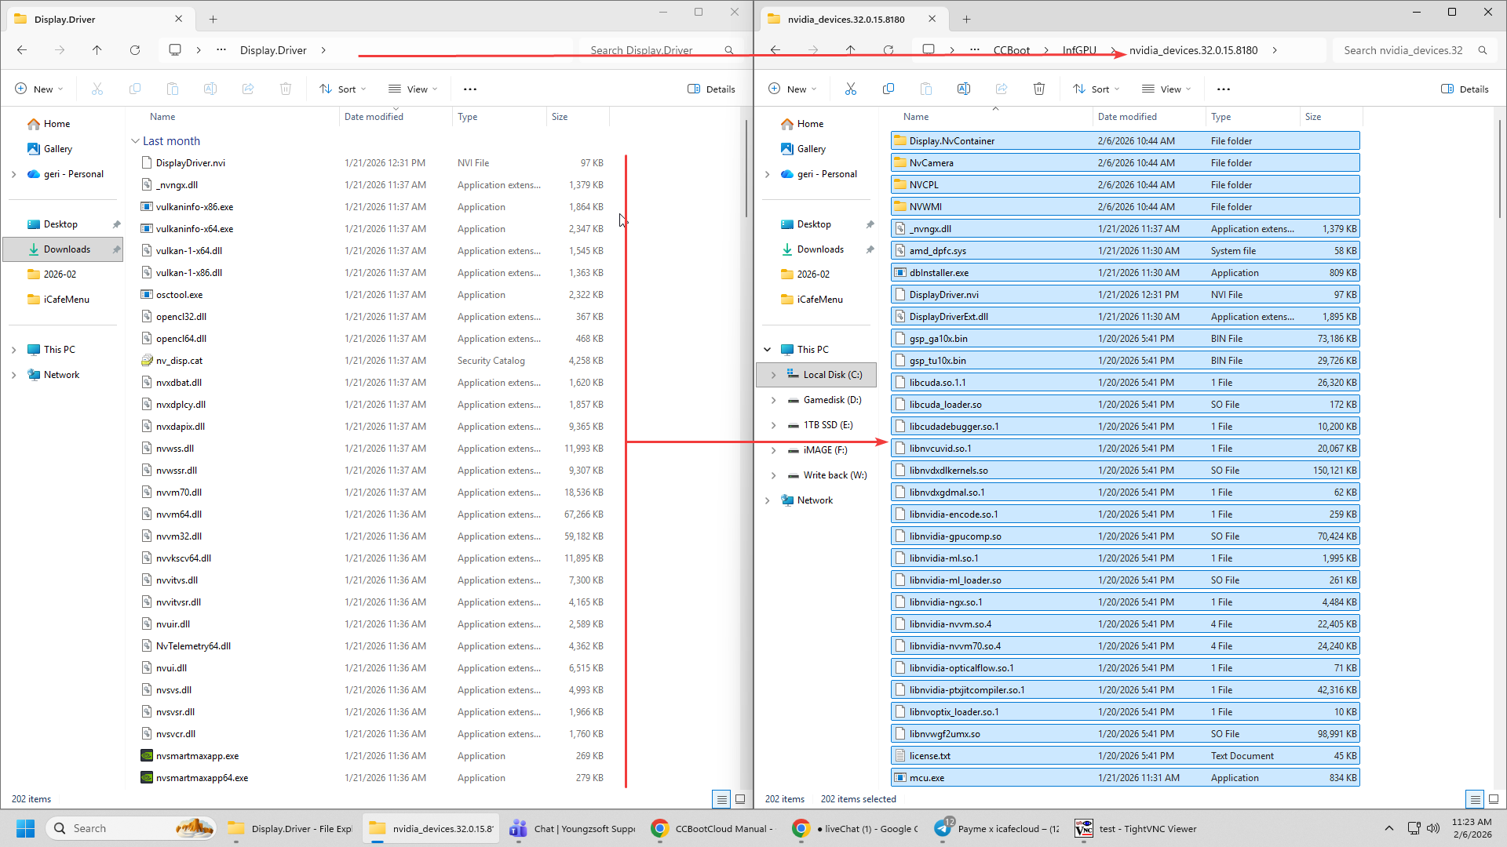Switch to details view in Display.Driver status bar
This screenshot has width=1507, height=847.
[x=721, y=799]
